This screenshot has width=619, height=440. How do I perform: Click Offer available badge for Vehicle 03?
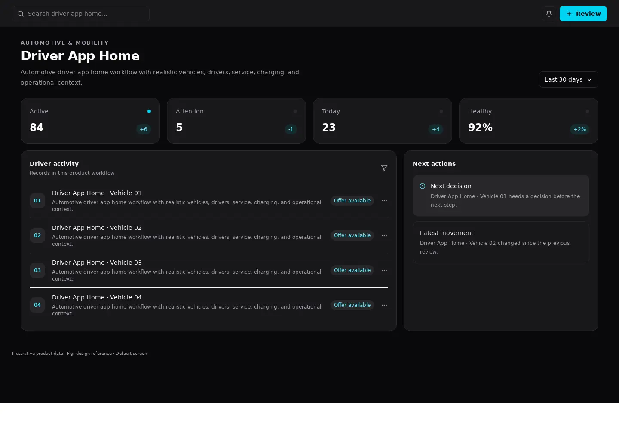click(x=352, y=270)
